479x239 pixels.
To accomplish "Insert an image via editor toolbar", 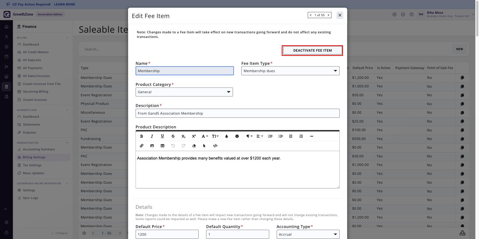I will coord(152,146).
